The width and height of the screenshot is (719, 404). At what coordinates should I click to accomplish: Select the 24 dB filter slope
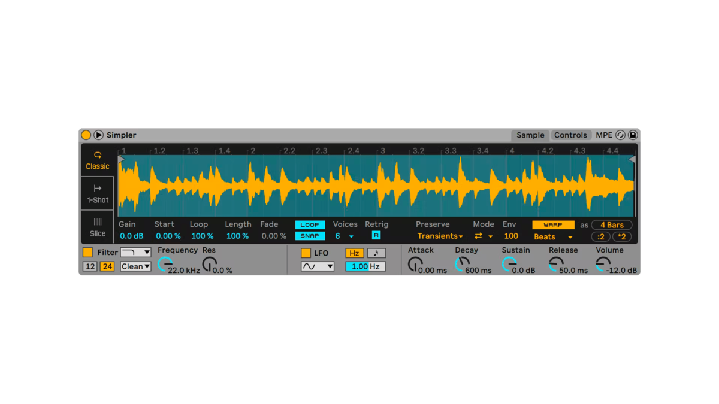tap(107, 266)
